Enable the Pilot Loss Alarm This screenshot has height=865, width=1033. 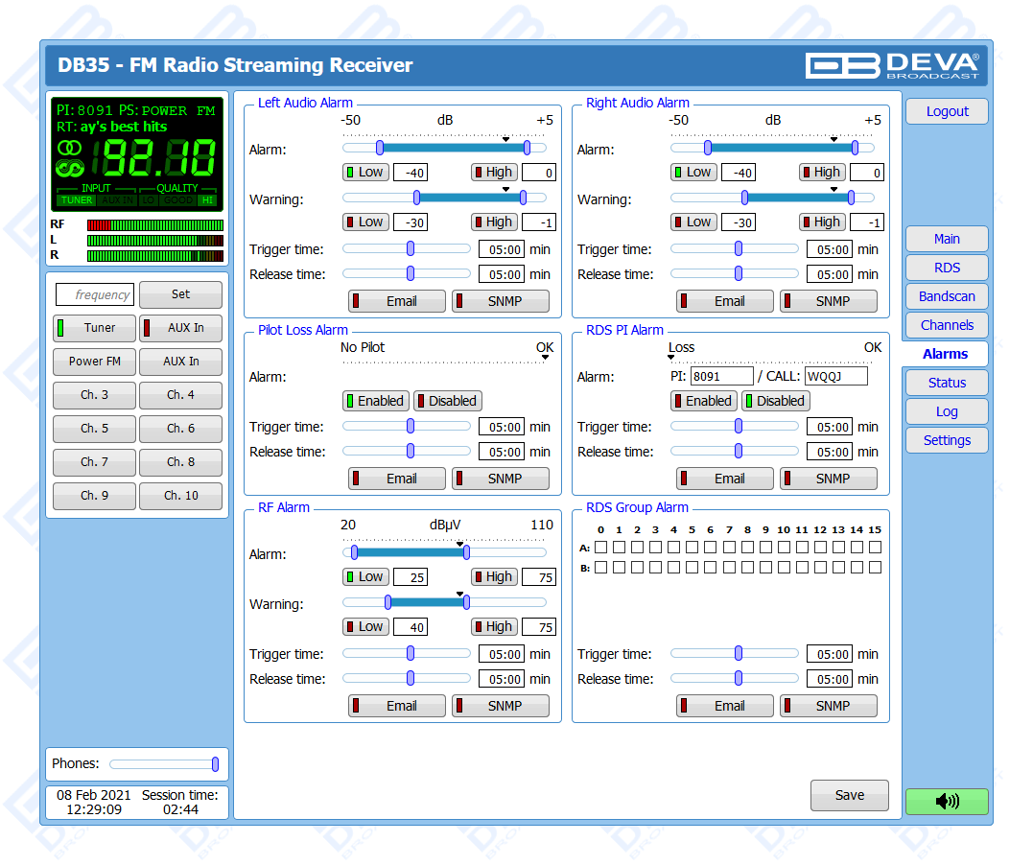click(x=374, y=401)
